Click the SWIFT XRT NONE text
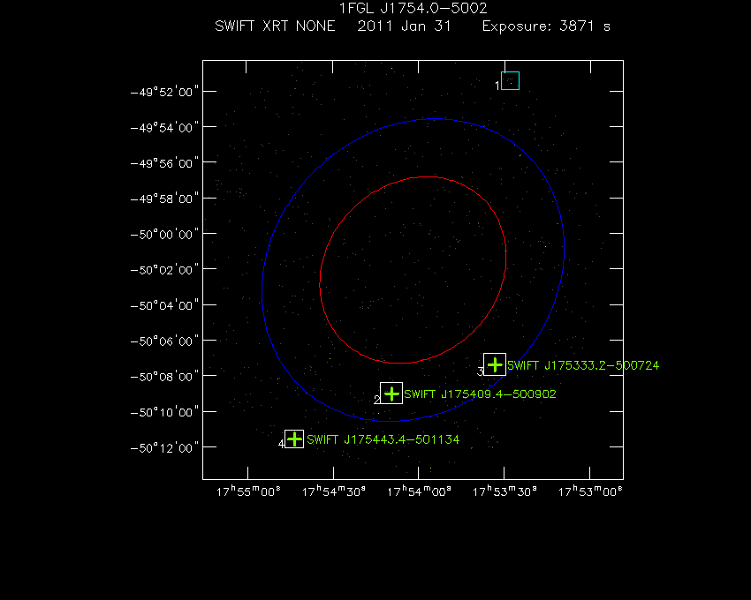The image size is (751, 600). [275, 26]
